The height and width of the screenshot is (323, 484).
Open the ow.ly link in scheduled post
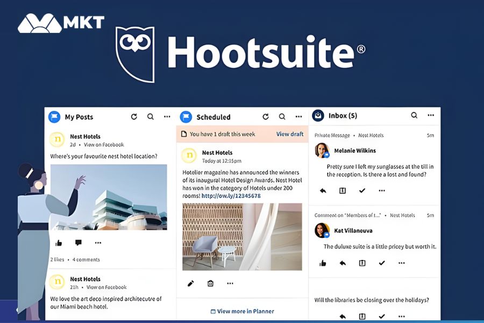(x=238, y=196)
